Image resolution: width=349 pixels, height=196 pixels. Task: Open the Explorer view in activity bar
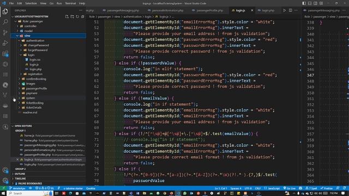click(x=5, y=11)
